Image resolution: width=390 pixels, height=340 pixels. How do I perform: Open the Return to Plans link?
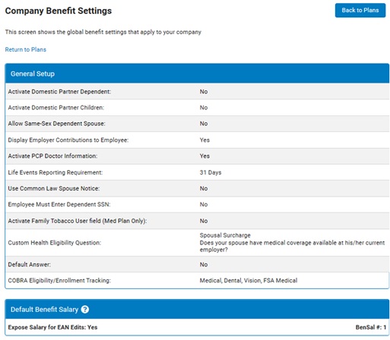26,49
